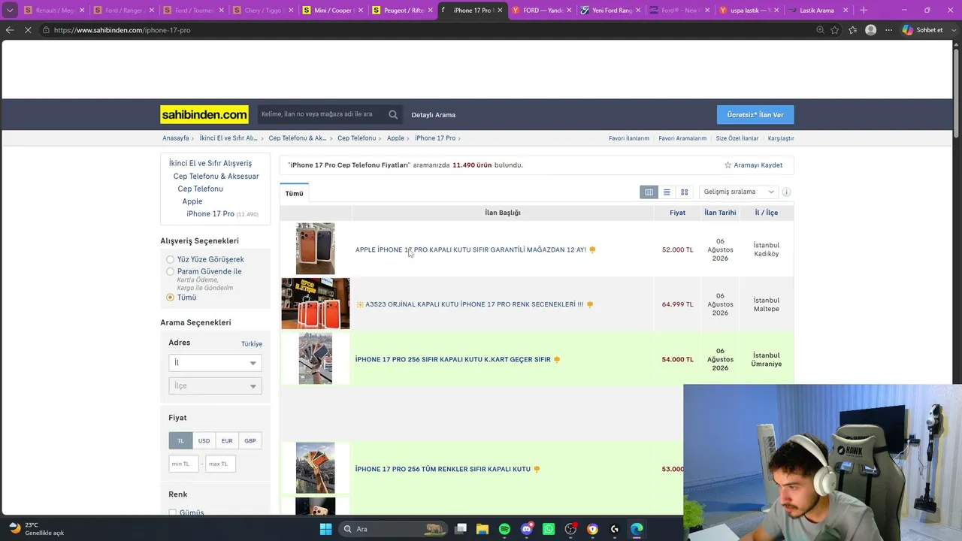Click the Türkiye link in the Adres filter
This screenshot has height=541, width=962.
click(x=252, y=344)
